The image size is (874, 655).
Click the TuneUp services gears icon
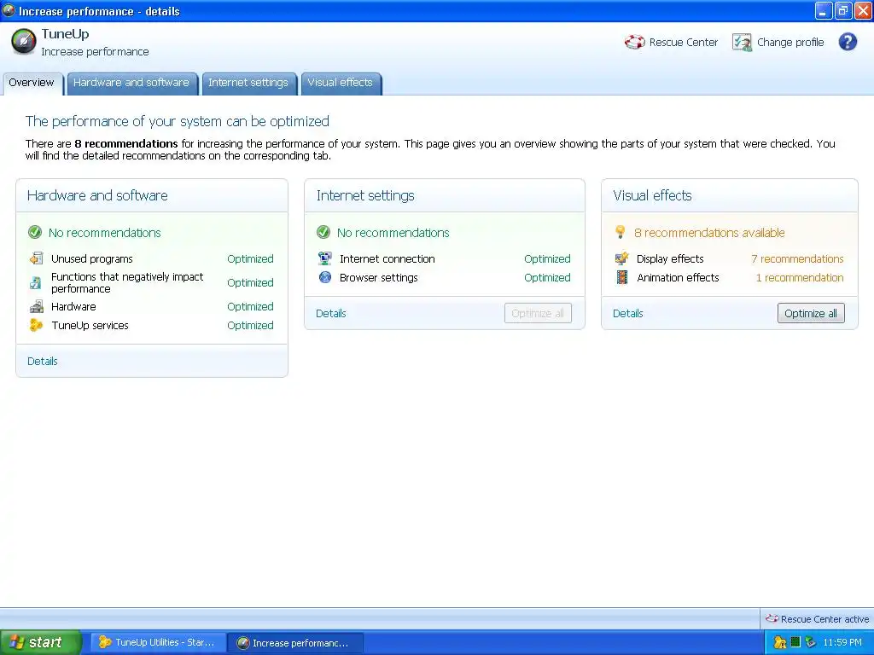[x=36, y=325]
